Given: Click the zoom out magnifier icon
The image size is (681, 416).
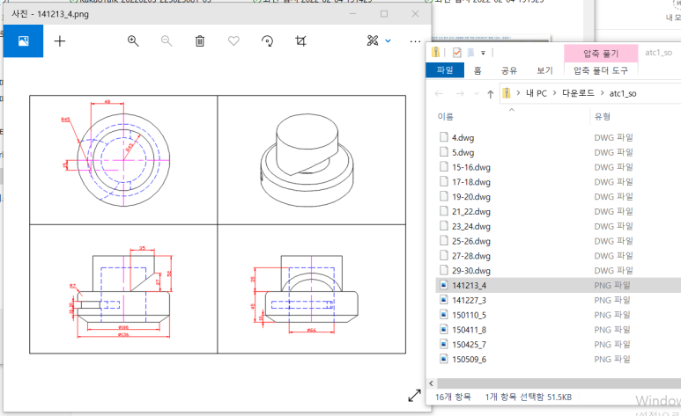Looking at the screenshot, I should 167,40.
